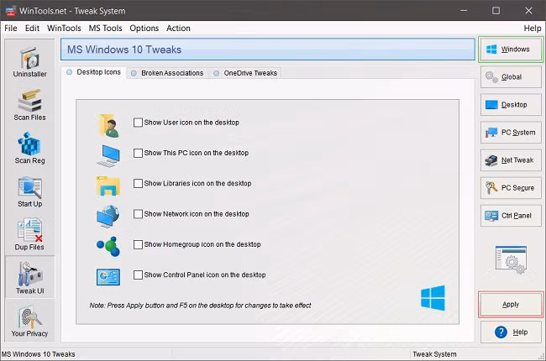The height and width of the screenshot is (361, 546).
Task: Click the status bar MS Windows 10 Tweaks text
Action: pos(39,354)
